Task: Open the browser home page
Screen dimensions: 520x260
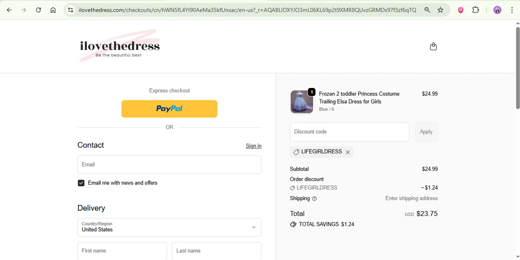Action: 53,10
